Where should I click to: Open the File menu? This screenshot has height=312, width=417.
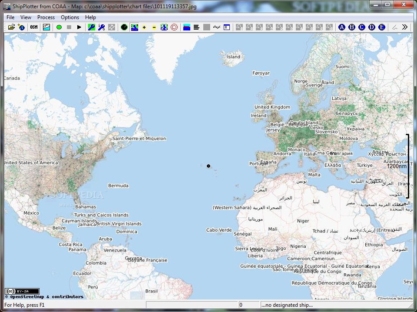tap(10, 17)
